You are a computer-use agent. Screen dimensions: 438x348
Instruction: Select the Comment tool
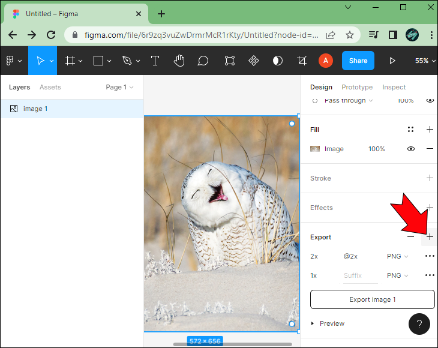click(203, 61)
